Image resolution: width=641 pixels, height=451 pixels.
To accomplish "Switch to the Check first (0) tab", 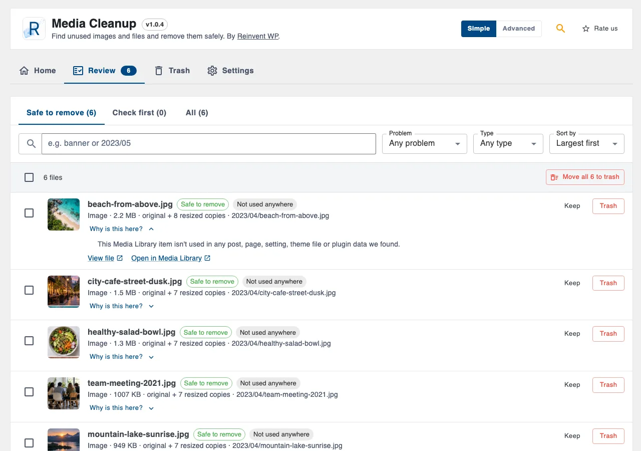I will point(139,113).
